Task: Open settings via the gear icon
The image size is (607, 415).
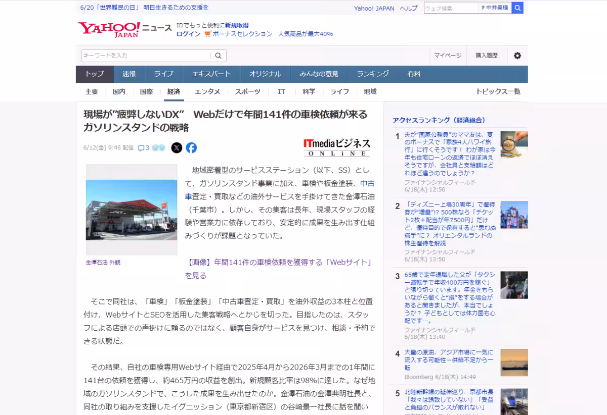Action: click(517, 56)
